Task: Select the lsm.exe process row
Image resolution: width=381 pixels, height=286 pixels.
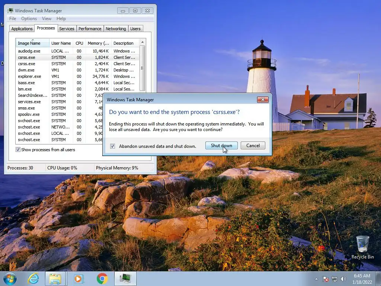Action: click(x=77, y=89)
